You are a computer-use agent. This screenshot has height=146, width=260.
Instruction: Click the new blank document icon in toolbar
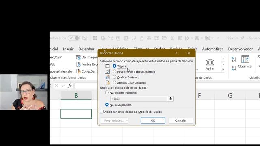coord(141,38)
